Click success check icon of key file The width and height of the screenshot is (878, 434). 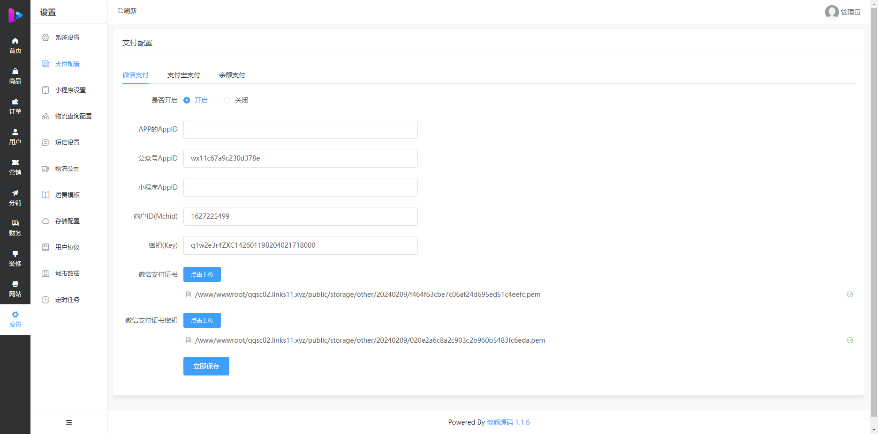coord(850,340)
